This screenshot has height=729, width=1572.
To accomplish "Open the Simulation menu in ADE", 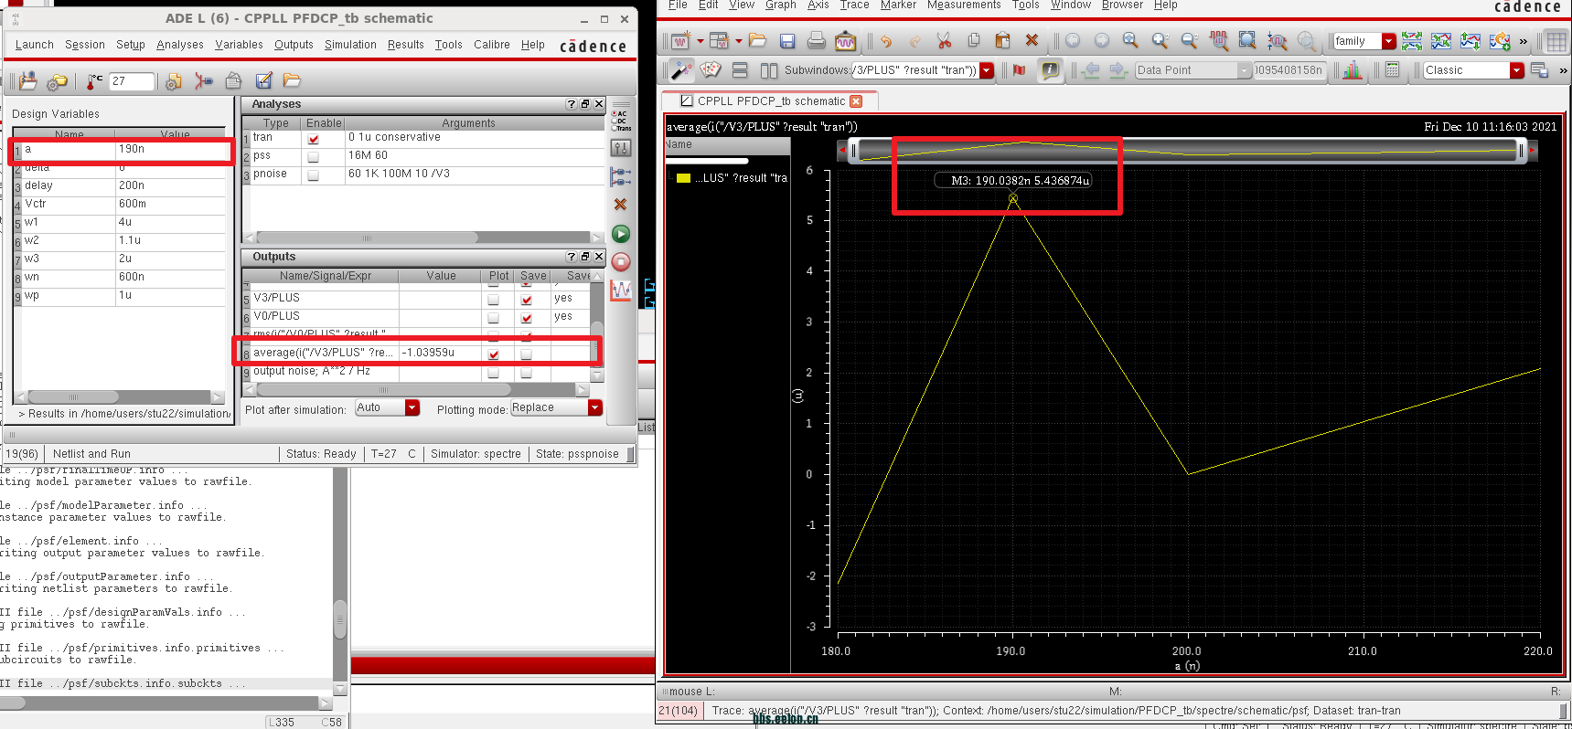I will click(350, 45).
